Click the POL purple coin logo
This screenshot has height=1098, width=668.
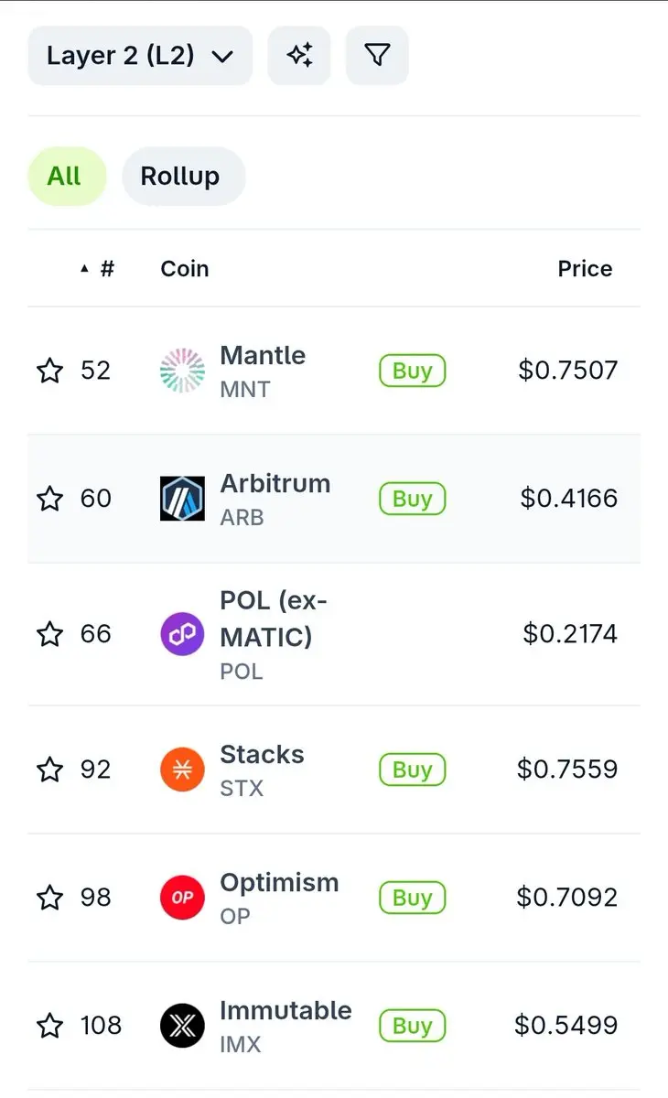point(182,634)
